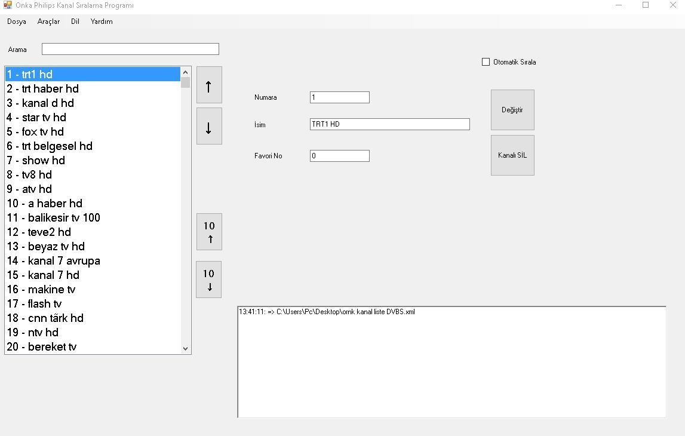Open the Yardım help menu
The height and width of the screenshot is (436, 685).
pyautogui.click(x=102, y=22)
